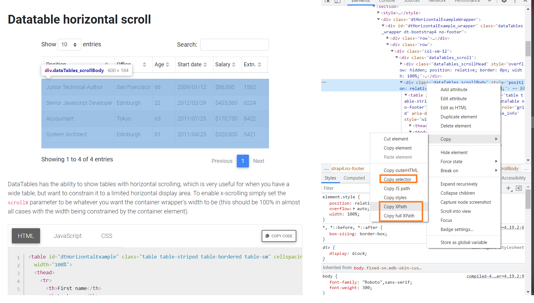
Task: Go to Next table page
Action: [x=259, y=161]
